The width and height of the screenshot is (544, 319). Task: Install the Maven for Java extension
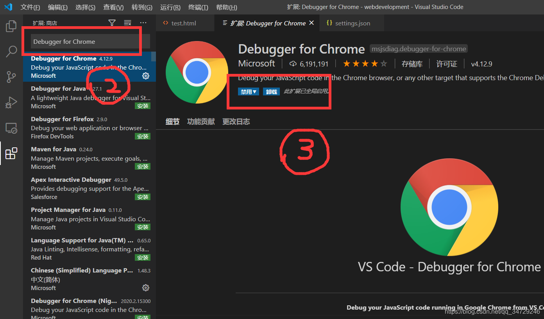point(142,166)
